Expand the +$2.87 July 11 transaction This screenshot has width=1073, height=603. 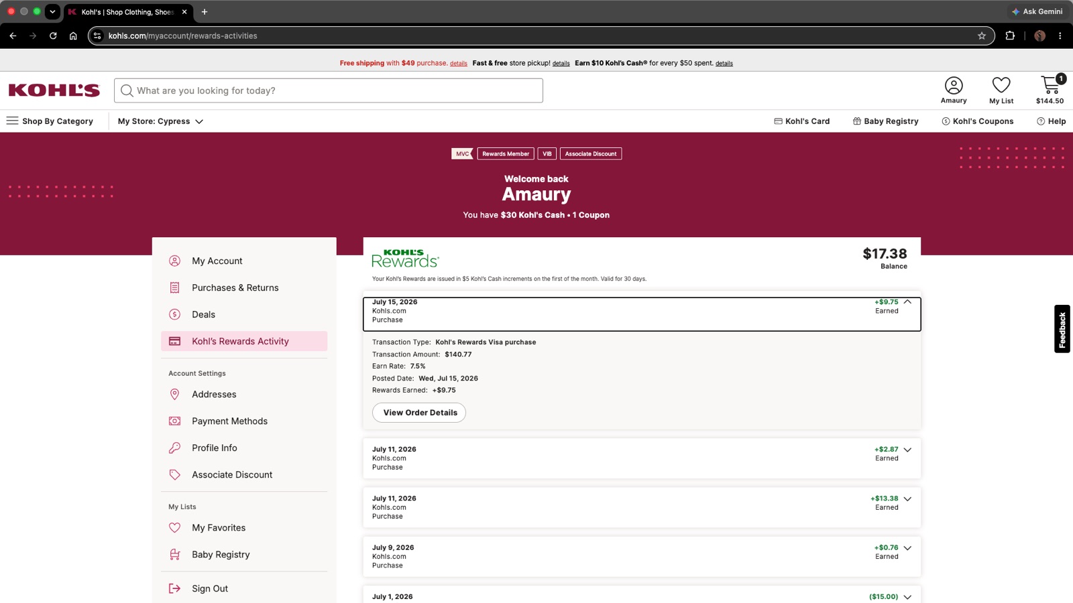(907, 450)
